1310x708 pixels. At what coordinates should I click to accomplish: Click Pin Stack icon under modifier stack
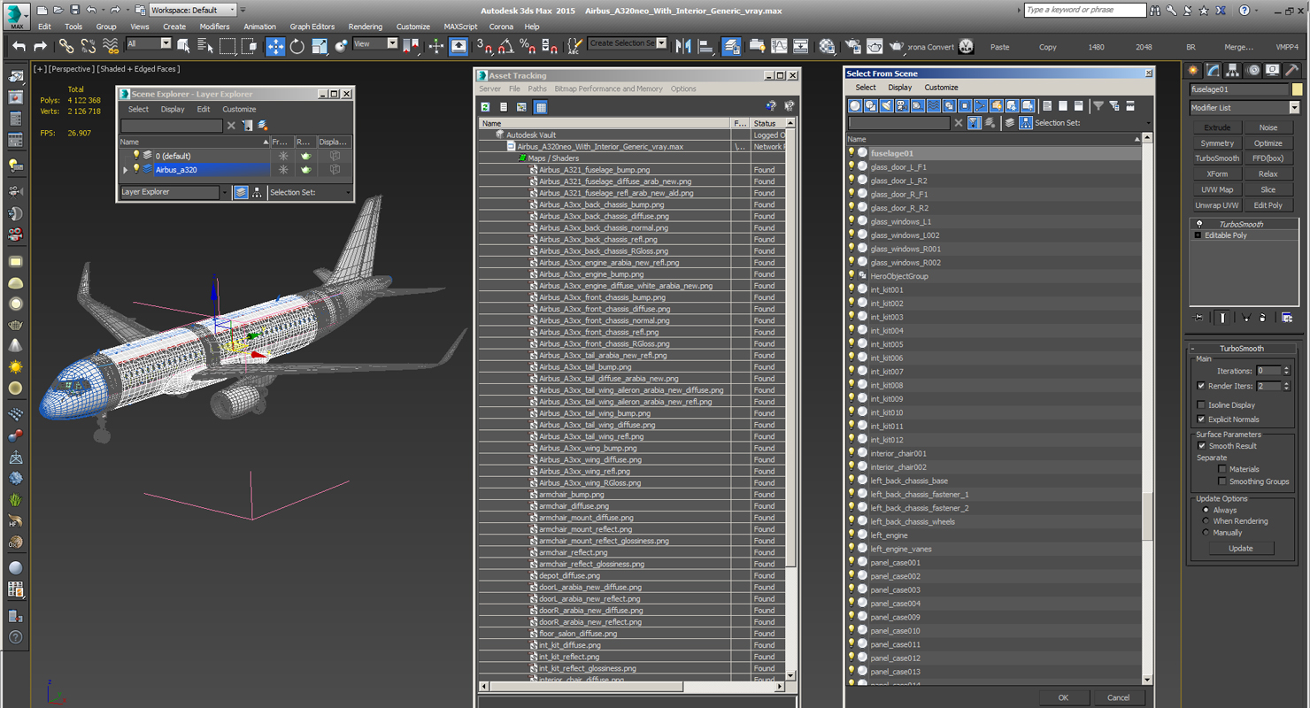(1199, 317)
